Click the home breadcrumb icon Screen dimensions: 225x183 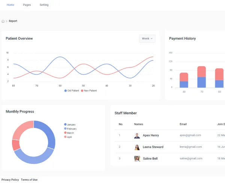(3, 21)
